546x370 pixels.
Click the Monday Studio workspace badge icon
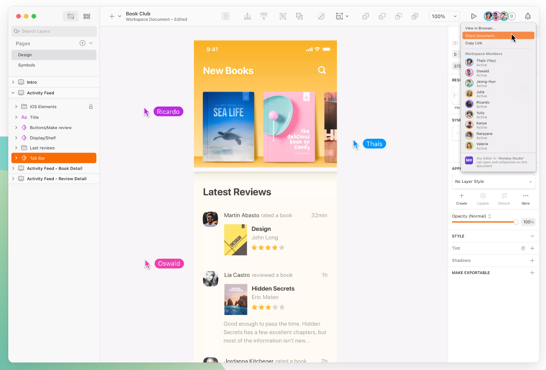469,160
